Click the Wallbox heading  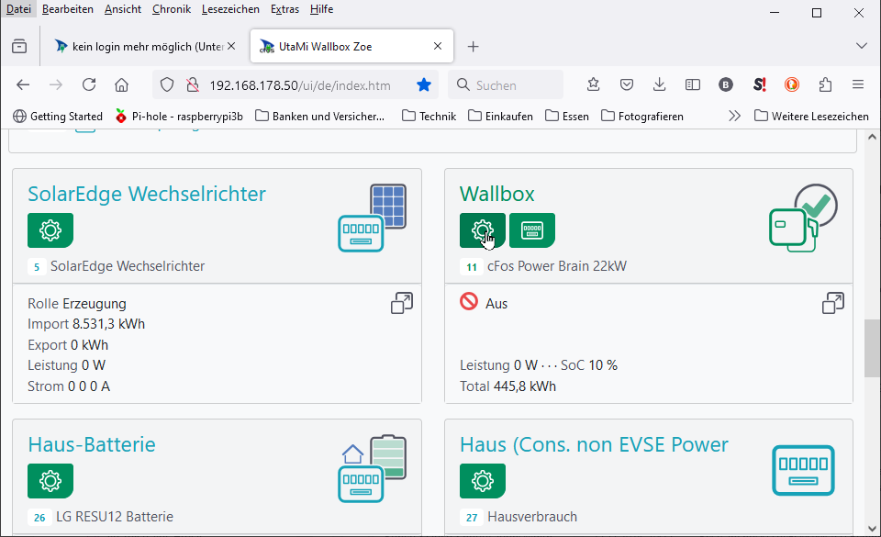(x=496, y=194)
